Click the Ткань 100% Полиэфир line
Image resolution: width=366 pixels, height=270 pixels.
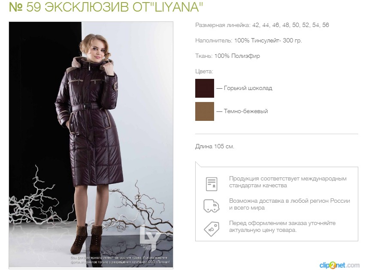[x=227, y=56]
